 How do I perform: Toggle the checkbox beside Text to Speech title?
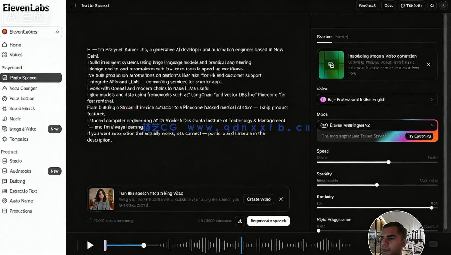[74, 5]
